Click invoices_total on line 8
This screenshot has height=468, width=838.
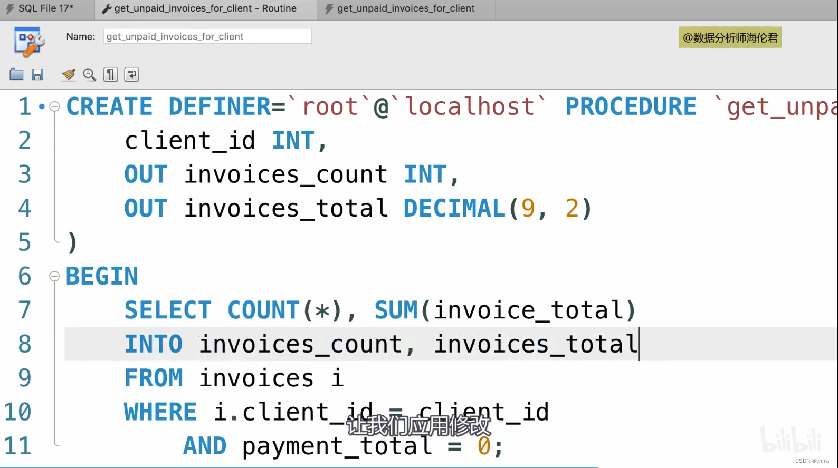(535, 344)
